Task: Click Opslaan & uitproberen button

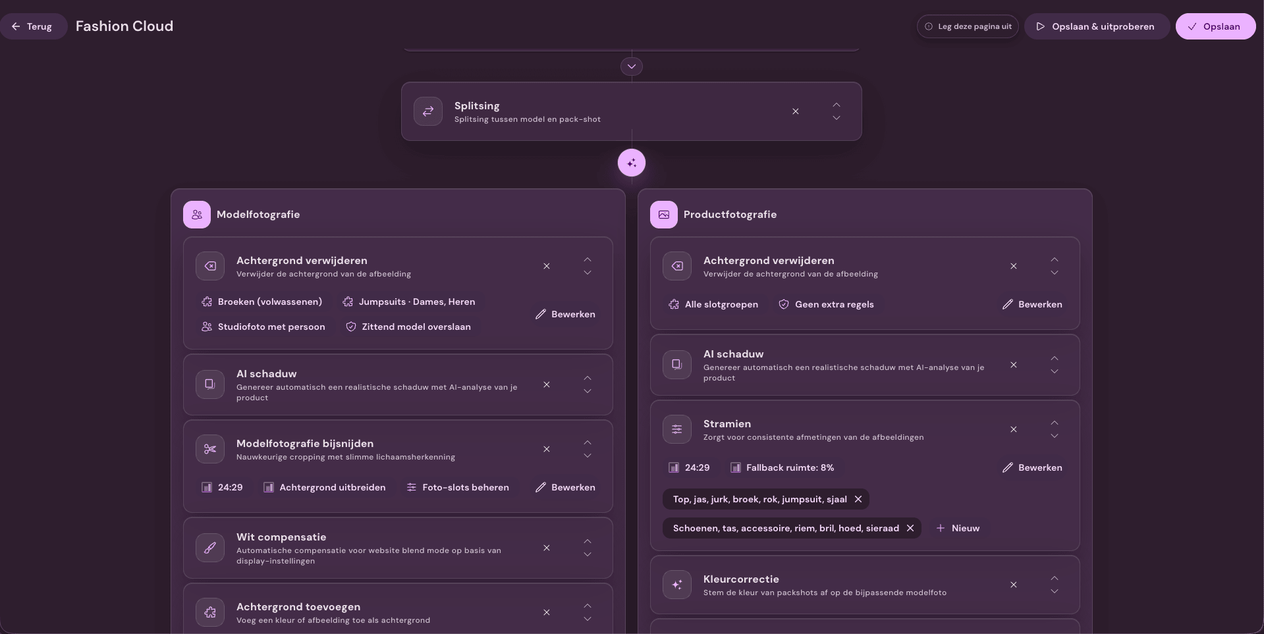Action: (1097, 26)
